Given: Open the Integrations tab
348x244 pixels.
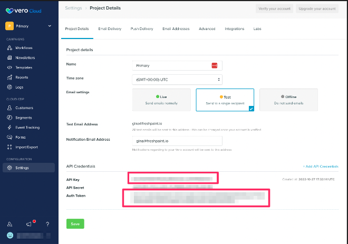Looking at the screenshot, I should (234, 28).
